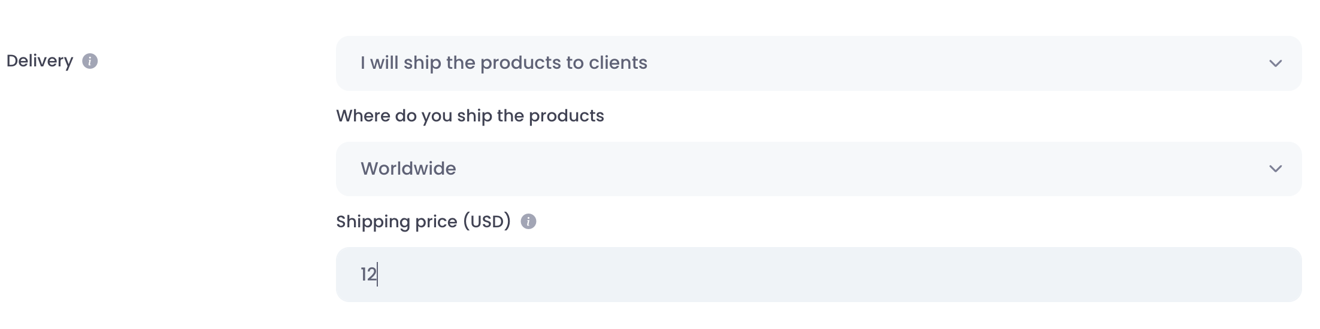Toggle the shipping destination select box

pyautogui.click(x=818, y=169)
